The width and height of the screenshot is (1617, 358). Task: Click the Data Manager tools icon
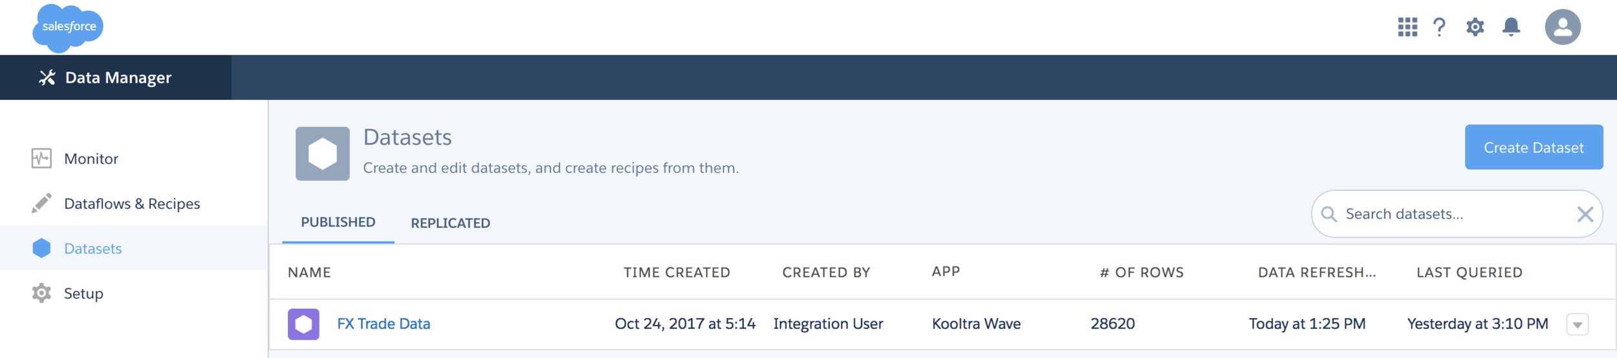point(47,77)
